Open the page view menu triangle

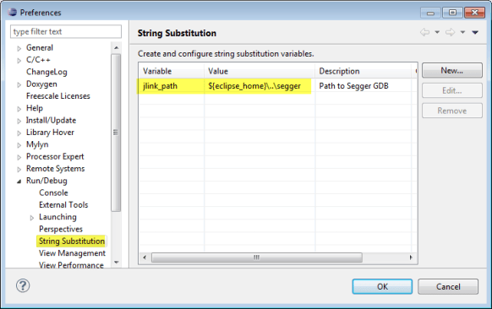[x=475, y=32]
